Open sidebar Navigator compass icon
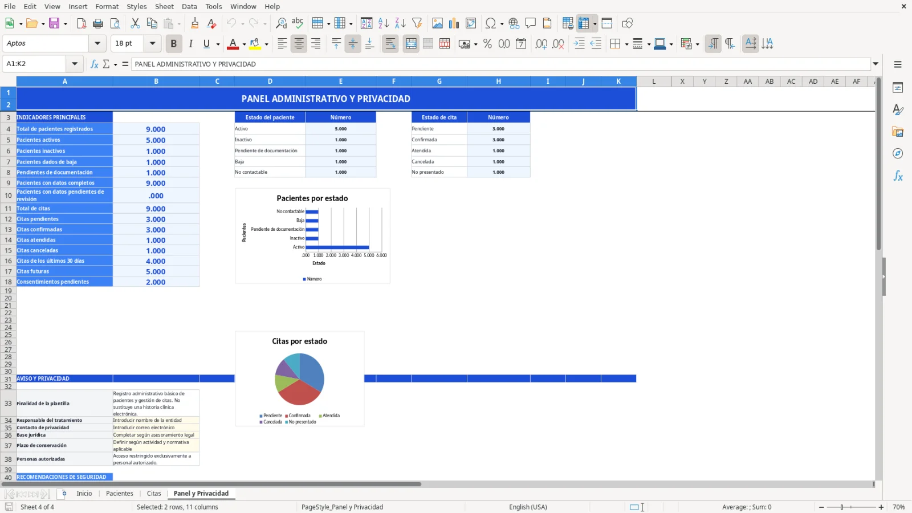The height and width of the screenshot is (513, 912). [x=898, y=154]
